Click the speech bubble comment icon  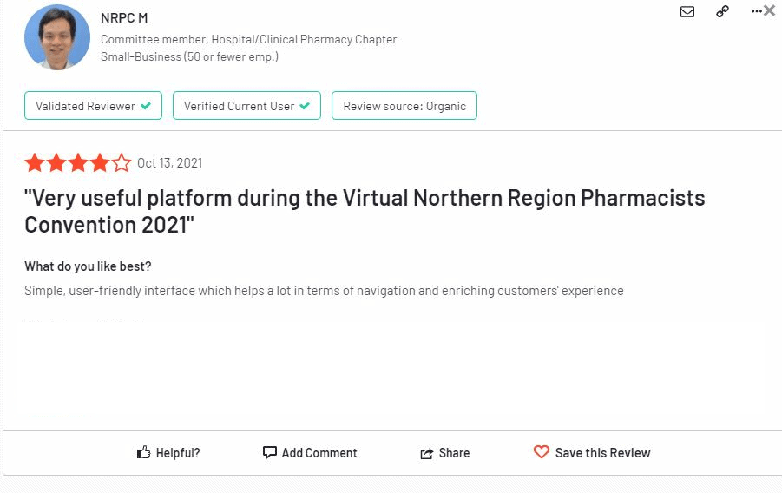coord(269,452)
